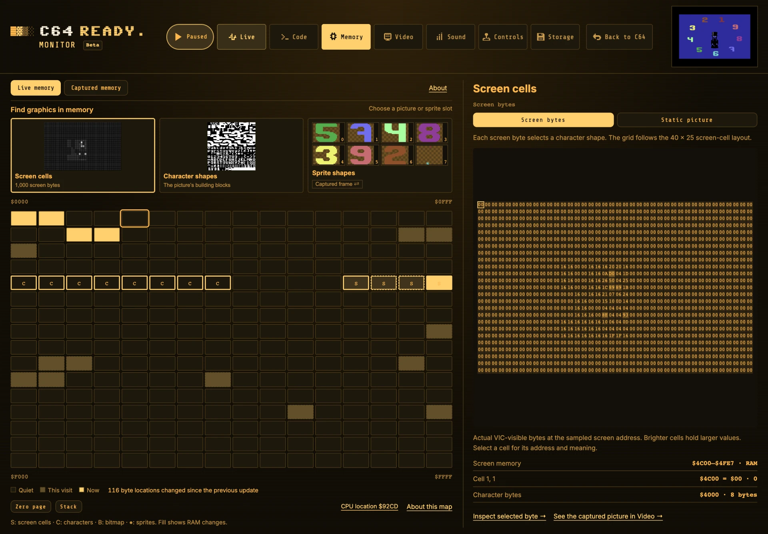Select Captured memory toggle

96,88
